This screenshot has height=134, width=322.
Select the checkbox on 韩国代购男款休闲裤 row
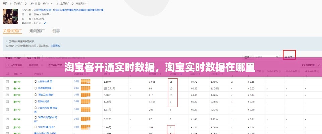tap(7, 119)
